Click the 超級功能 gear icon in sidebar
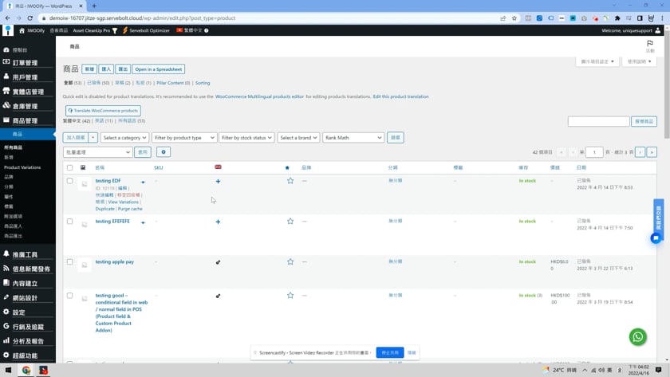This screenshot has width=670, height=377. (x=6, y=355)
